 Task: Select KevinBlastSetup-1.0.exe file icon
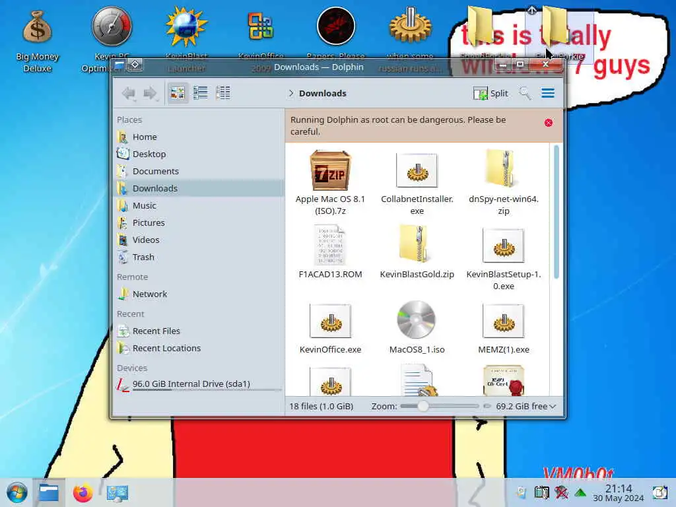point(504,246)
